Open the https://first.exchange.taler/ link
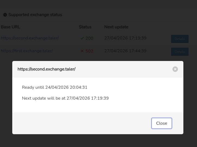This screenshot has height=147, width=197. click(27, 51)
